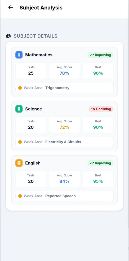This screenshot has height=261, width=129.
Task: Click the Mathematics calculator icon
Action: coord(19,55)
